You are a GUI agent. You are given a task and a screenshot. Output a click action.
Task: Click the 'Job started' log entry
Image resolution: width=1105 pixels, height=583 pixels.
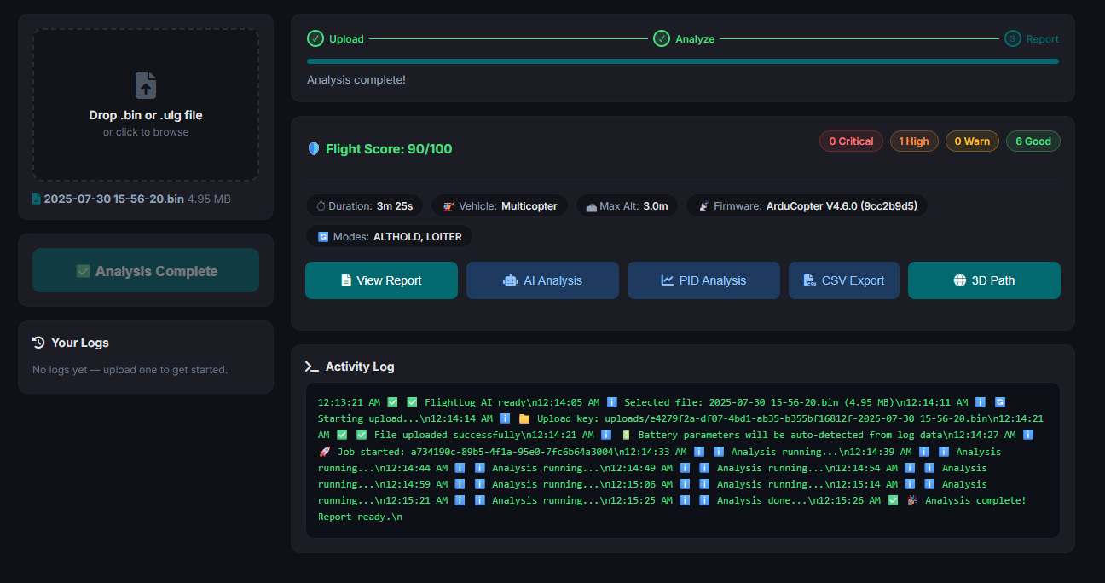pos(476,451)
